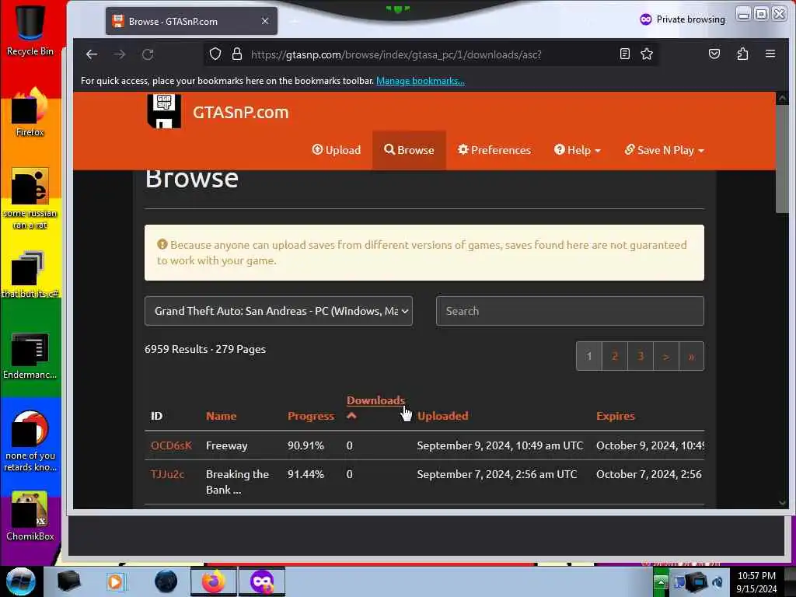This screenshot has width=796, height=597.
Task: Click the Breaking the Bank save name
Action: coord(237,482)
